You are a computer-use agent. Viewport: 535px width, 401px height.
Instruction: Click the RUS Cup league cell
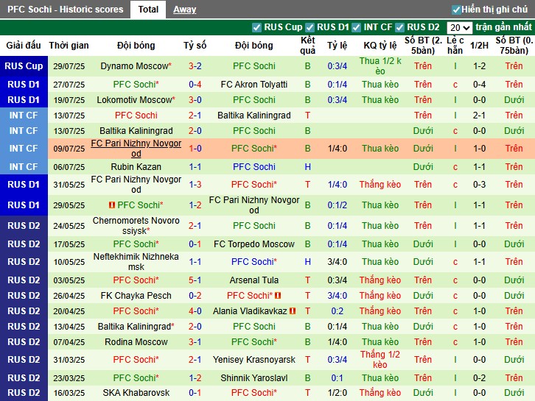pyautogui.click(x=24, y=66)
